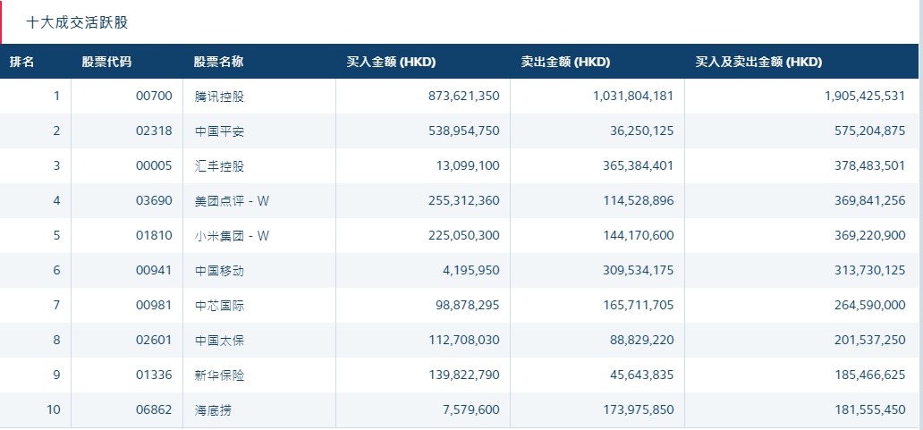923x430 pixels.
Task: Click the 小米集团 - W stock name
Action: pyautogui.click(x=231, y=236)
